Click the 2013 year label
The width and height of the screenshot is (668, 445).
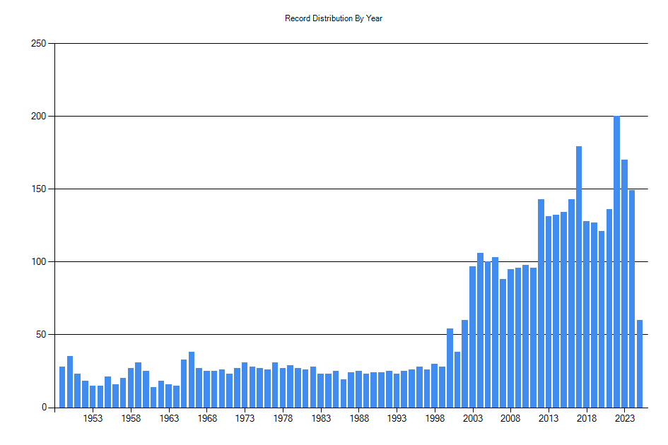pyautogui.click(x=549, y=419)
